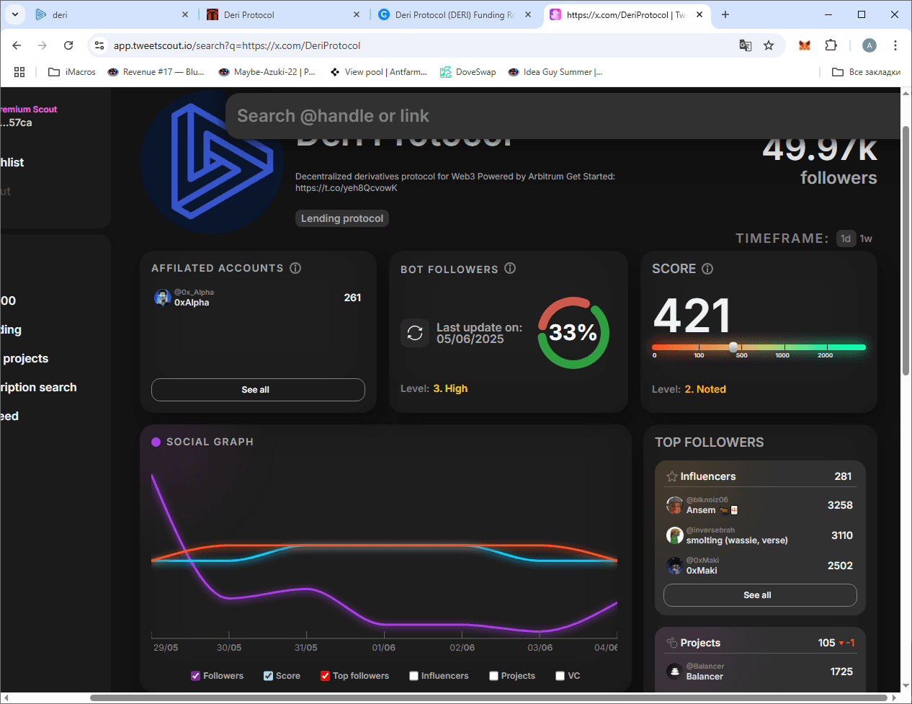This screenshot has width=912, height=704.
Task: Open the iMacros bookmark folder
Action: [x=72, y=72]
